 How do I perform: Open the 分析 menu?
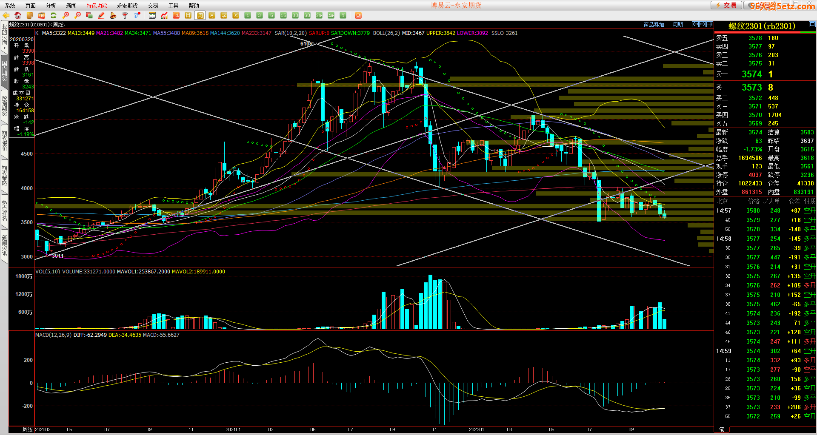point(51,6)
